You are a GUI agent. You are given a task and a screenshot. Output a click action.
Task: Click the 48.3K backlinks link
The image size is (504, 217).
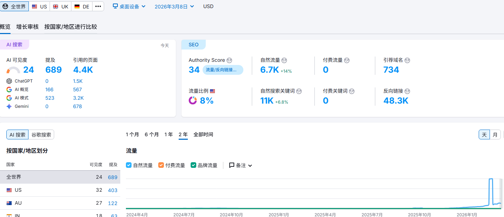pyautogui.click(x=396, y=101)
